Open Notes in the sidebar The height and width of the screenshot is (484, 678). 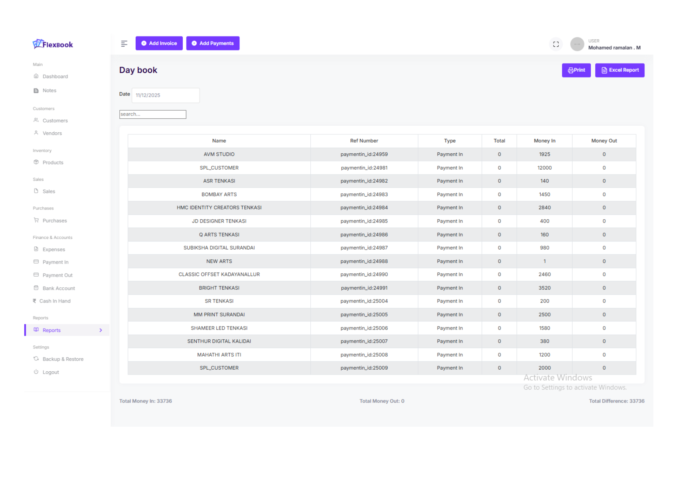click(49, 91)
